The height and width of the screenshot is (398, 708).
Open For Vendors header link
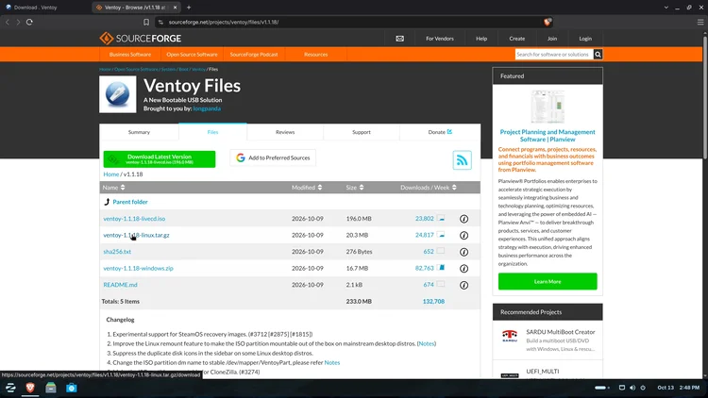pos(439,39)
